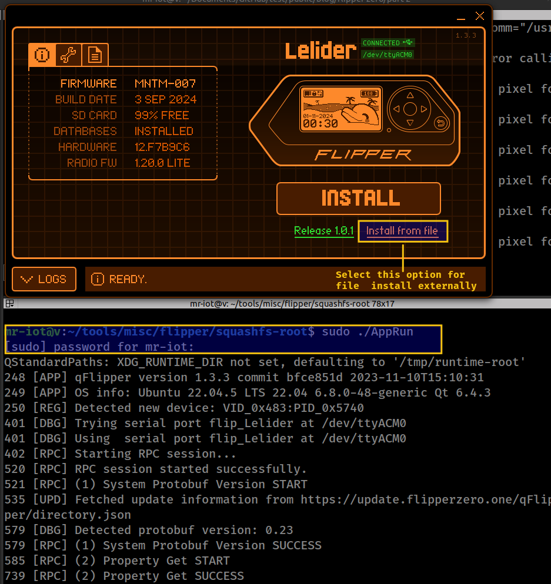Click the terminal grid layout icon
The image size is (551, 584).
(x=9, y=304)
